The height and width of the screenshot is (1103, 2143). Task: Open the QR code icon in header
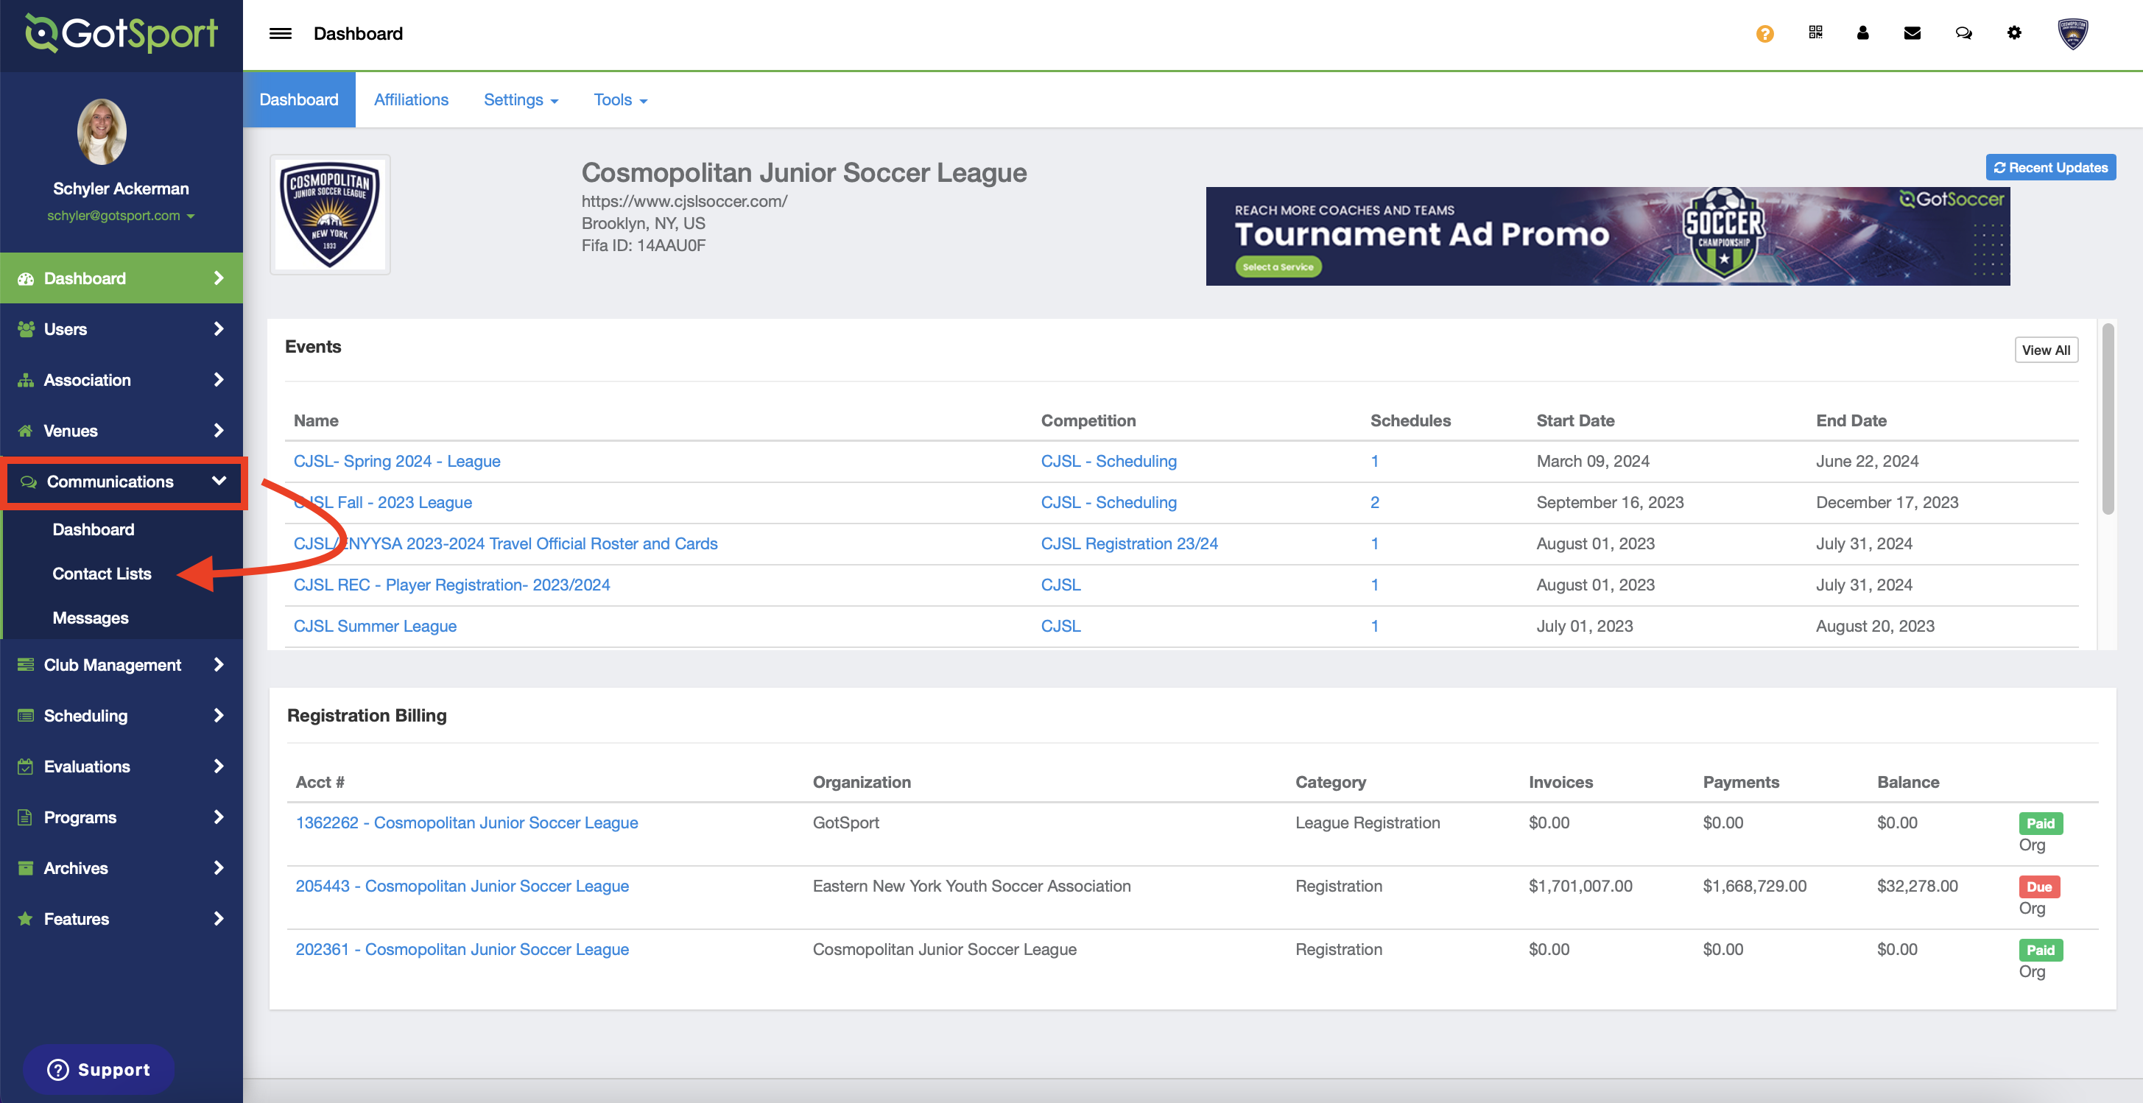[1815, 32]
